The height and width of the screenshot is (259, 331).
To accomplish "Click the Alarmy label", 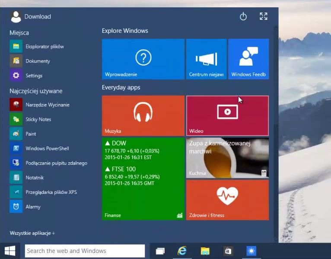I will click(33, 207).
